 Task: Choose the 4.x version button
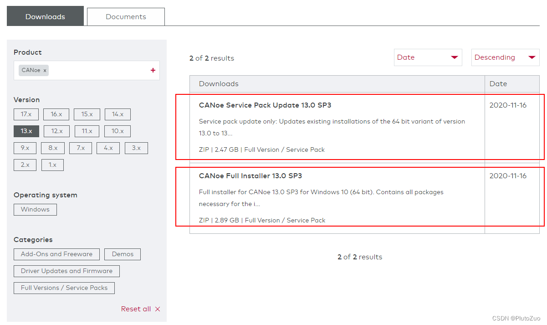(x=108, y=148)
